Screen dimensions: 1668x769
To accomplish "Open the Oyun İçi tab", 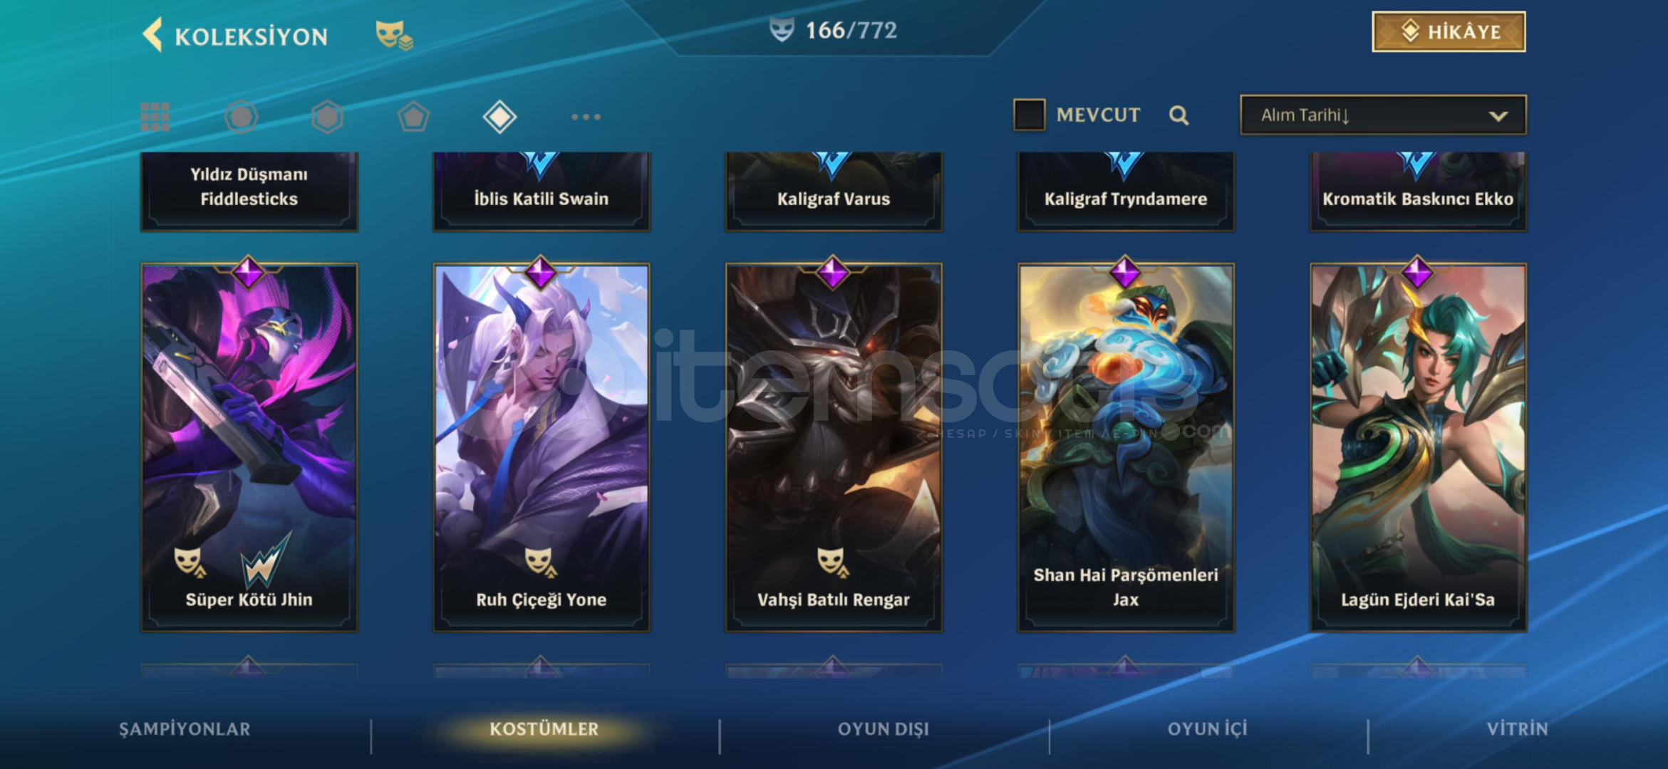I will [x=1208, y=729].
